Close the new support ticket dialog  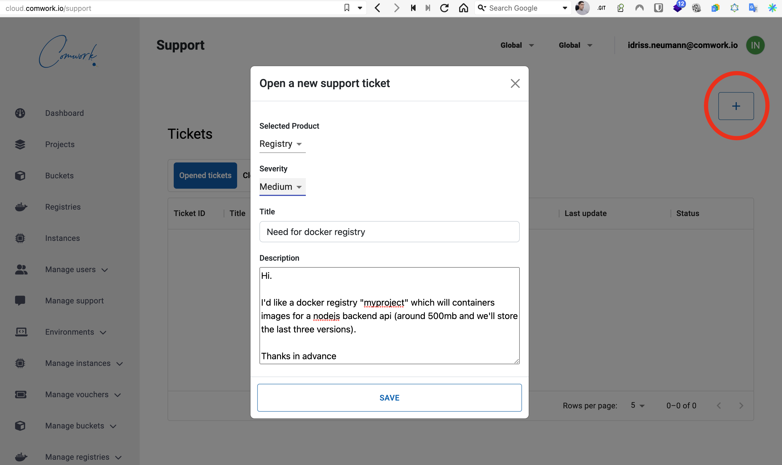coord(515,83)
